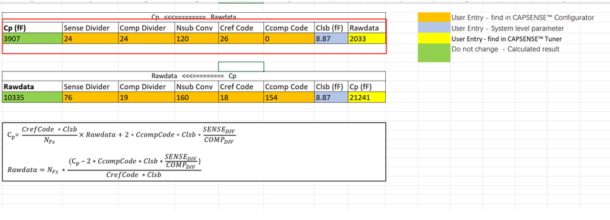Click the green legend color cell
This screenshot has width=610, height=220.
point(434,53)
